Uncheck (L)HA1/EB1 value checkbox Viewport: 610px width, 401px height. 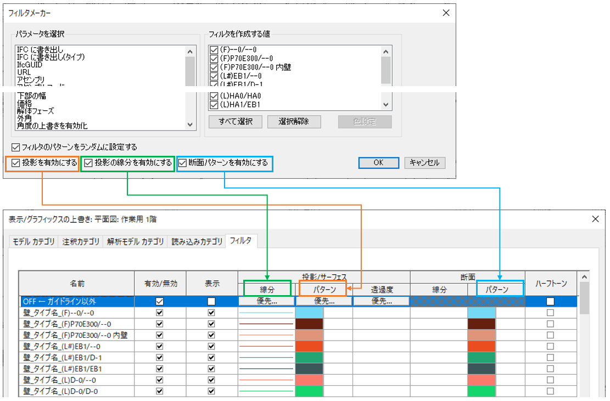coord(214,105)
